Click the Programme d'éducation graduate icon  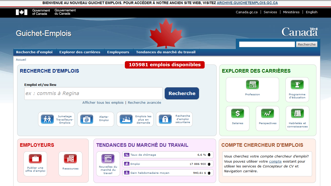point(297,85)
